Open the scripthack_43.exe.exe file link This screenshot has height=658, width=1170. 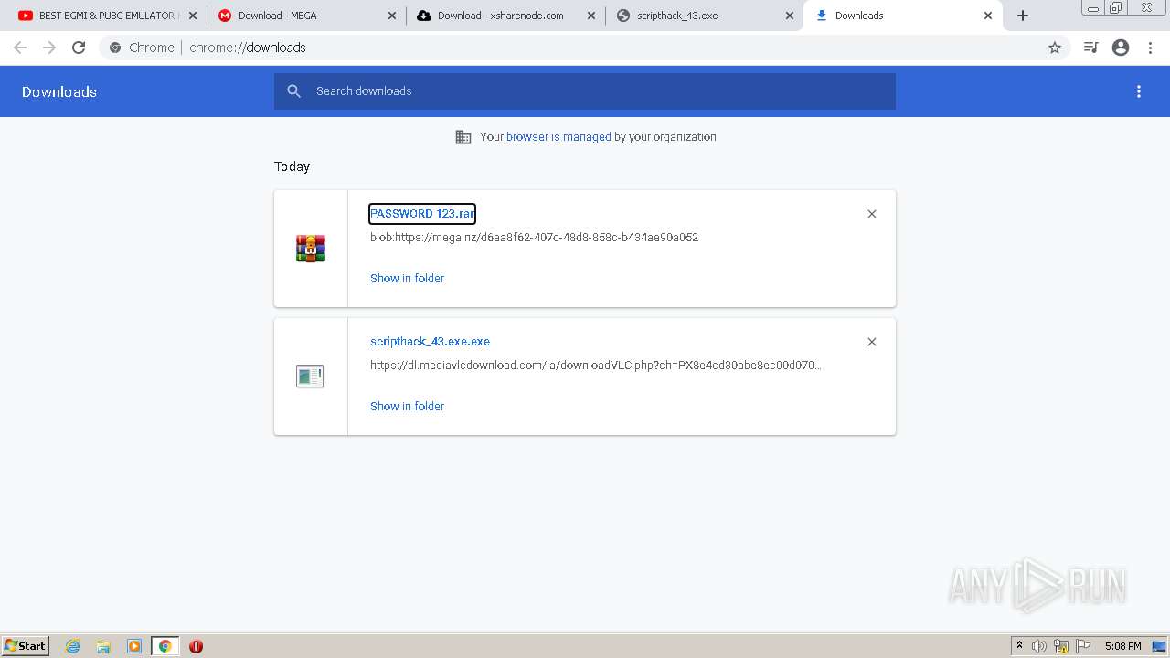tap(430, 342)
